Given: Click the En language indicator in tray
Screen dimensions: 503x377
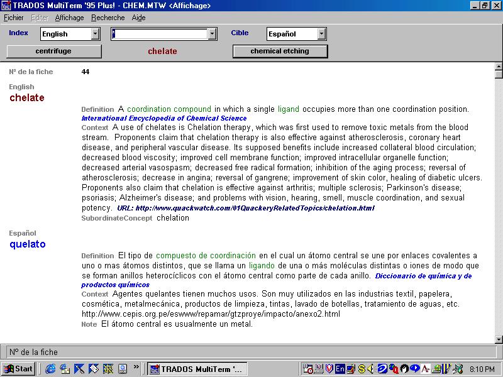Looking at the screenshot, I should [340, 369].
